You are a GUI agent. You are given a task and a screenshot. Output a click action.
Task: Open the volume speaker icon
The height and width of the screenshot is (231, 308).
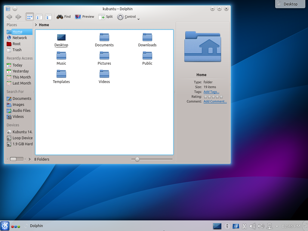pyautogui.click(x=252, y=226)
